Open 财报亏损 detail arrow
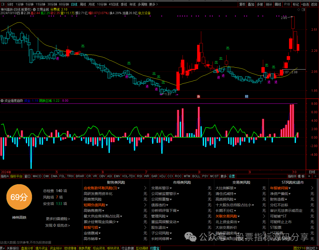This screenshot has width=319, height=250. pyautogui.click(x=145, y=228)
